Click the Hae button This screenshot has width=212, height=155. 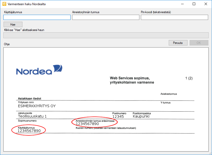(x=13, y=24)
